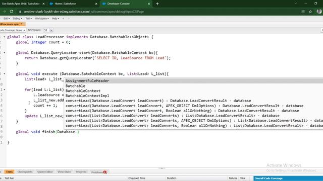Bookmark the page with the star icon
Screen dimensions: 323x181
point(310,12)
